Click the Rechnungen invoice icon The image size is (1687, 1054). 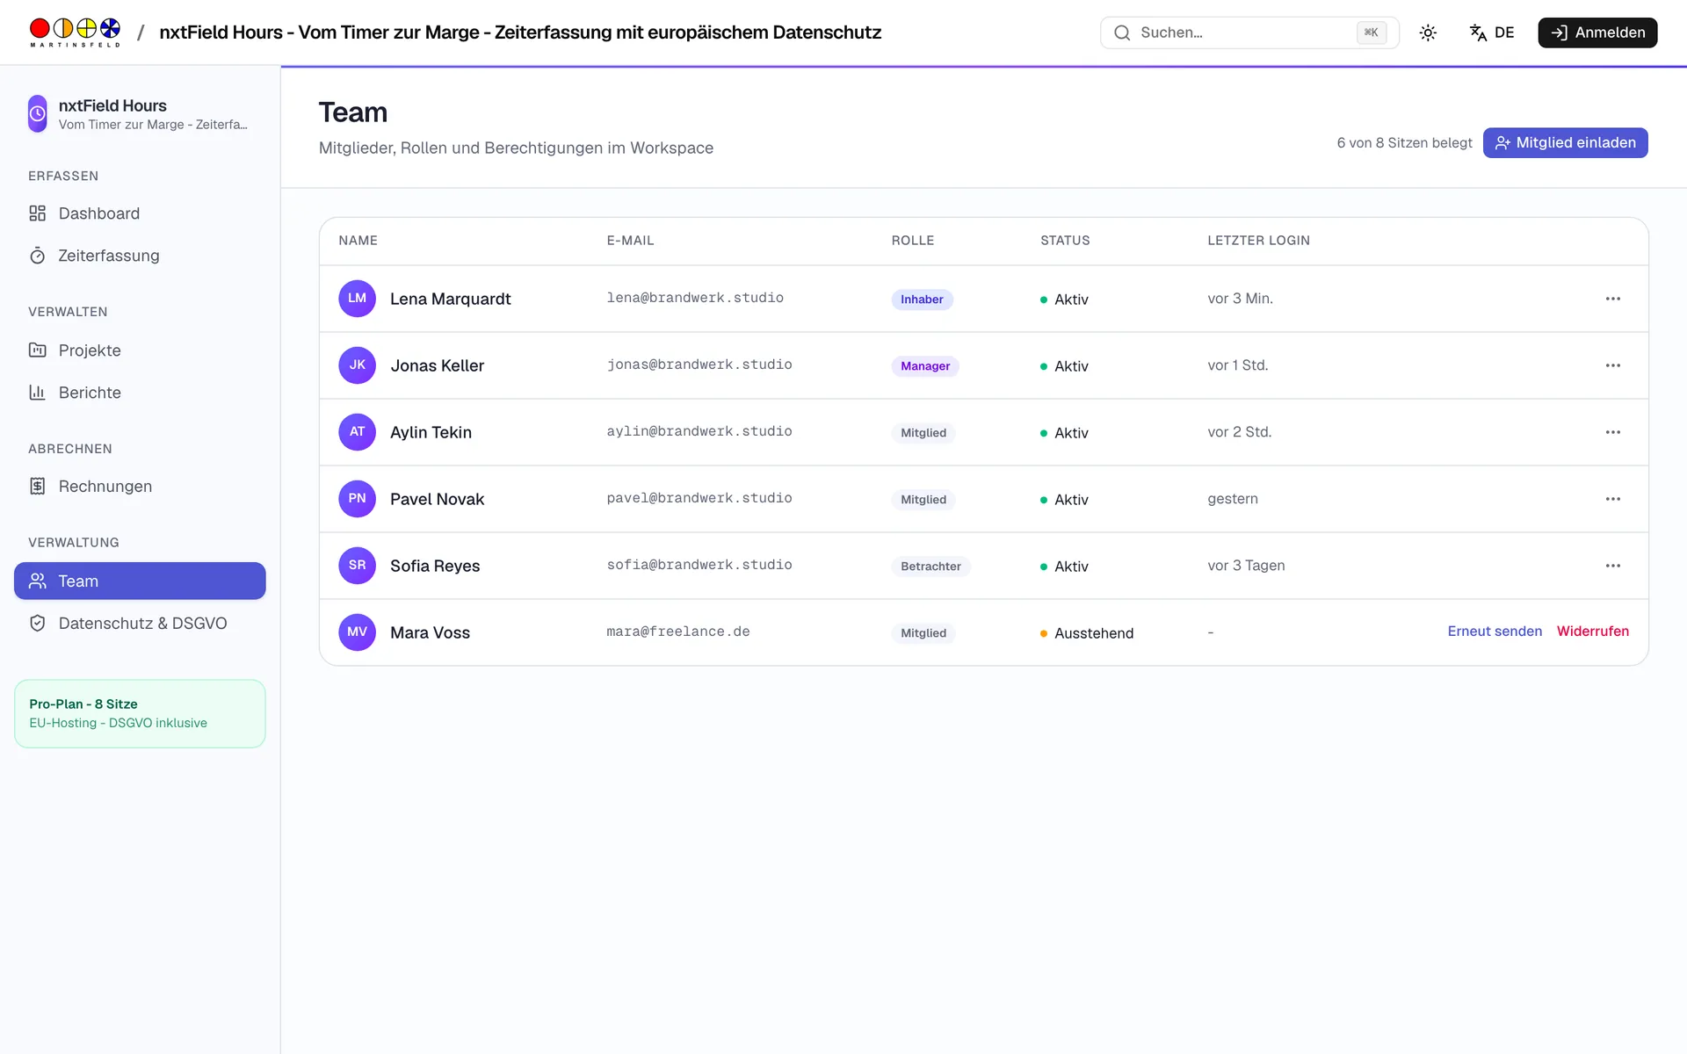point(37,487)
